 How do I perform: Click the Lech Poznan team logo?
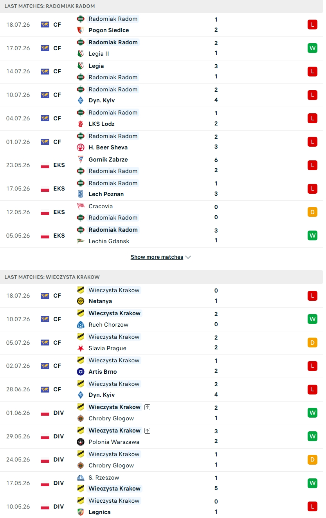(x=81, y=194)
